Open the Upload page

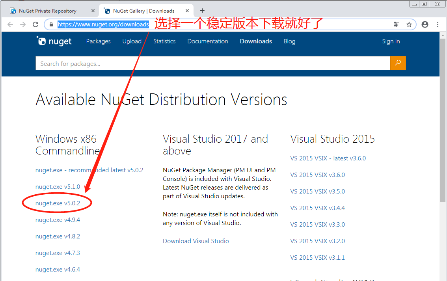pos(132,41)
